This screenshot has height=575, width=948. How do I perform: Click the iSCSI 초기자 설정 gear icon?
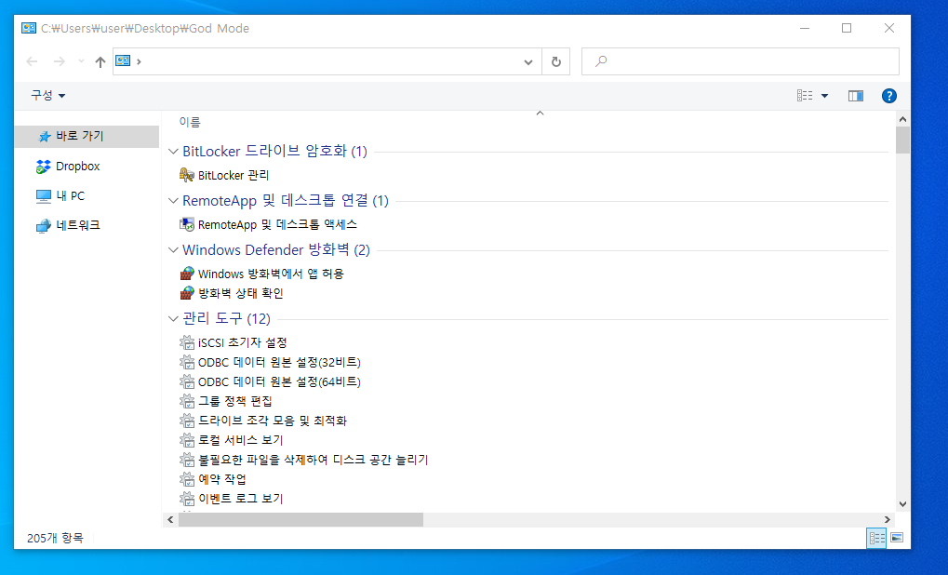(187, 342)
